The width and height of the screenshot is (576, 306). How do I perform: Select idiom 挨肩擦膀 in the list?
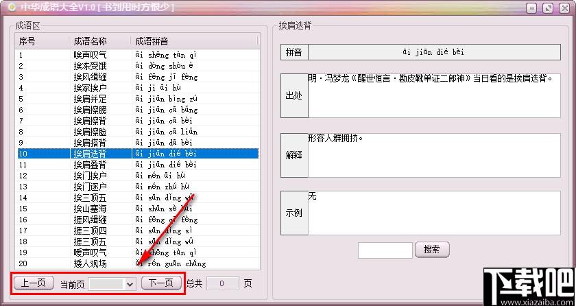90,110
